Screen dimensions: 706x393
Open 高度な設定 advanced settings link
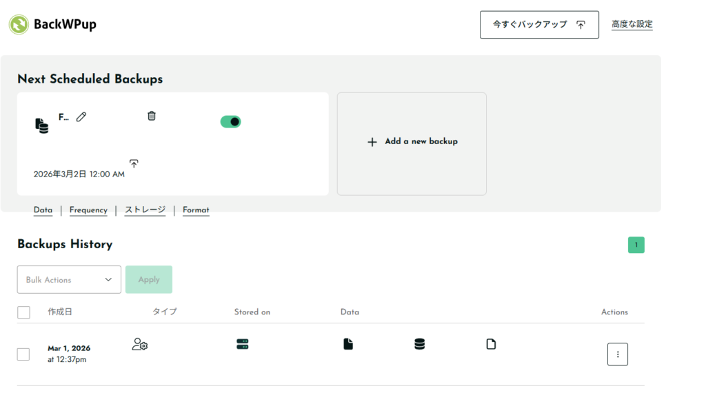click(x=632, y=24)
